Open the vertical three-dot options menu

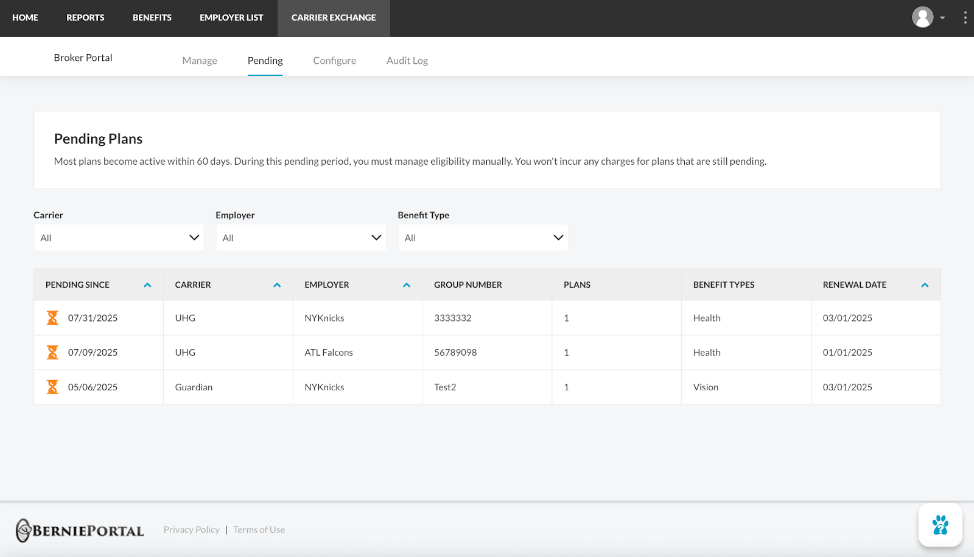coord(965,18)
